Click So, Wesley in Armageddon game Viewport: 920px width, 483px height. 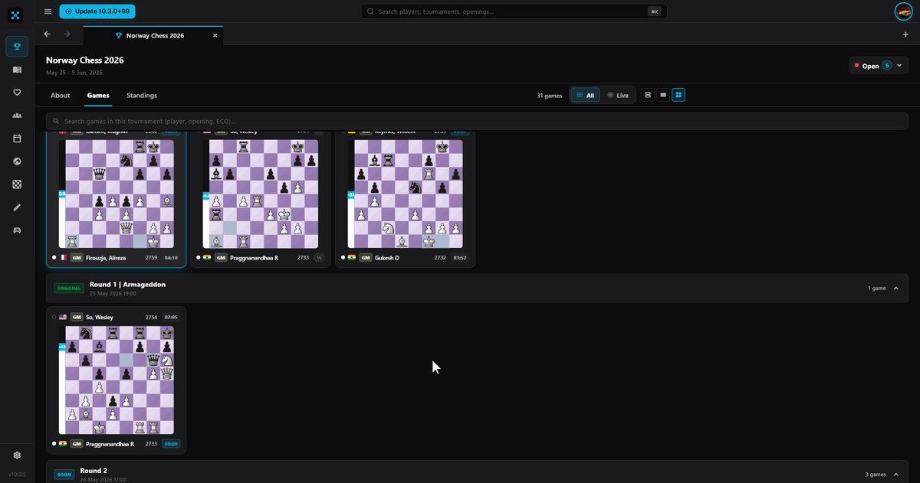point(100,317)
